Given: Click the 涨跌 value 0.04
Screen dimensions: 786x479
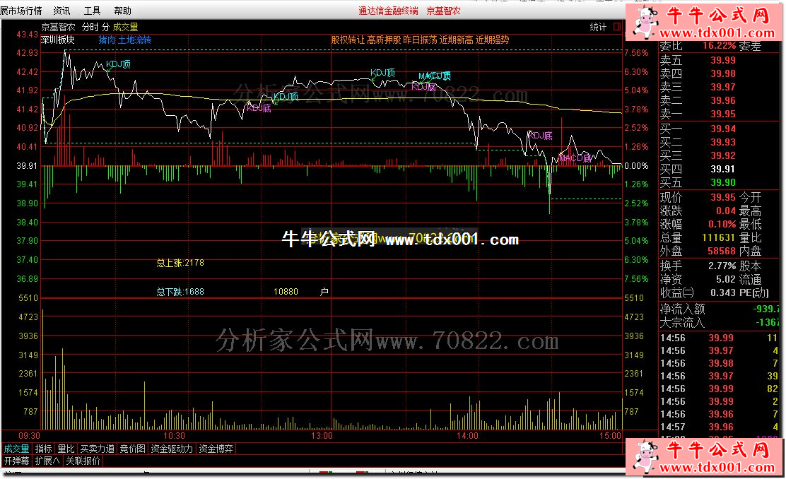Looking at the screenshot, I should coord(726,211).
